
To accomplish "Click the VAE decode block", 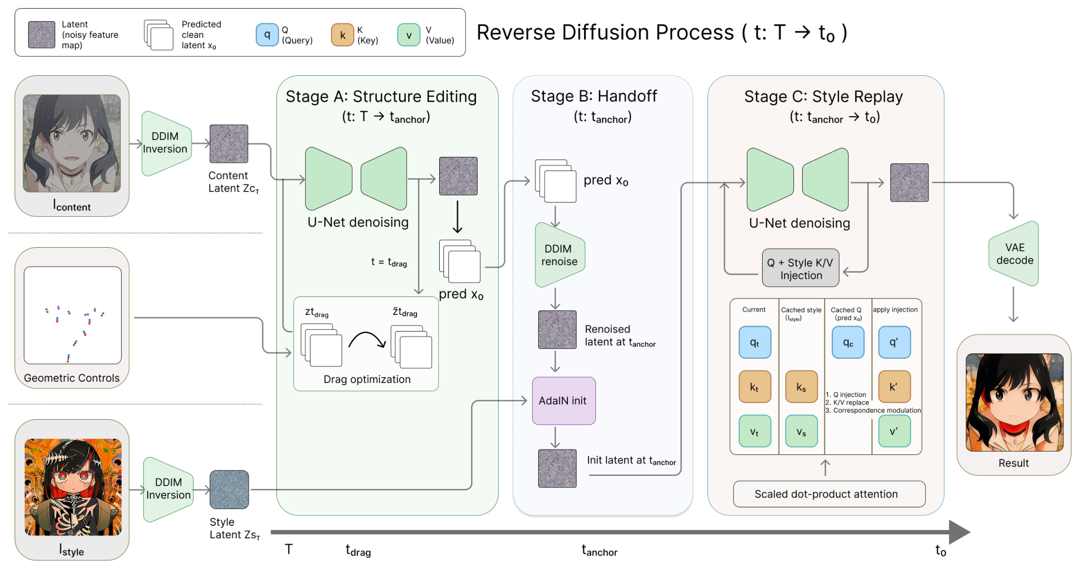I will click(x=1014, y=253).
